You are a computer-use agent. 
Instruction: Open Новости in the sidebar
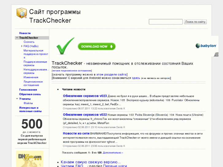point(25,33)
